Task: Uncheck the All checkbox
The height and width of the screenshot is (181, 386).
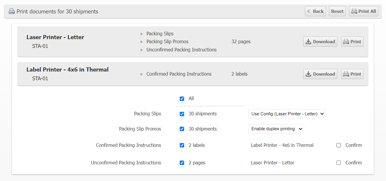Action: (x=182, y=99)
